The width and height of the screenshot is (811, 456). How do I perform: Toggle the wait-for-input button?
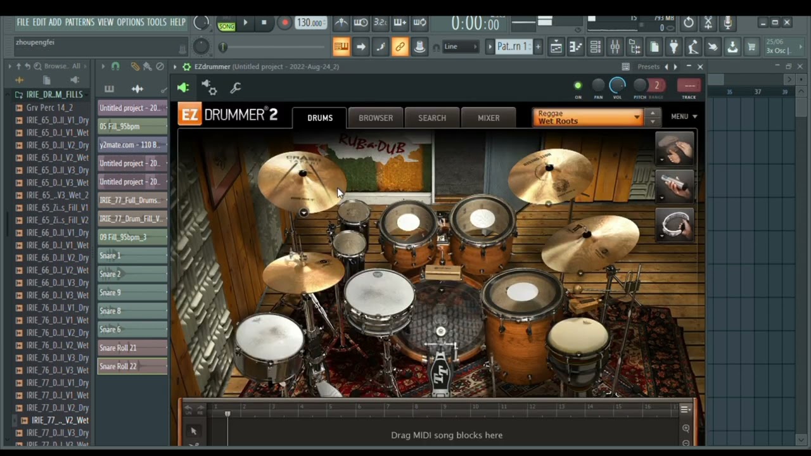[361, 23]
